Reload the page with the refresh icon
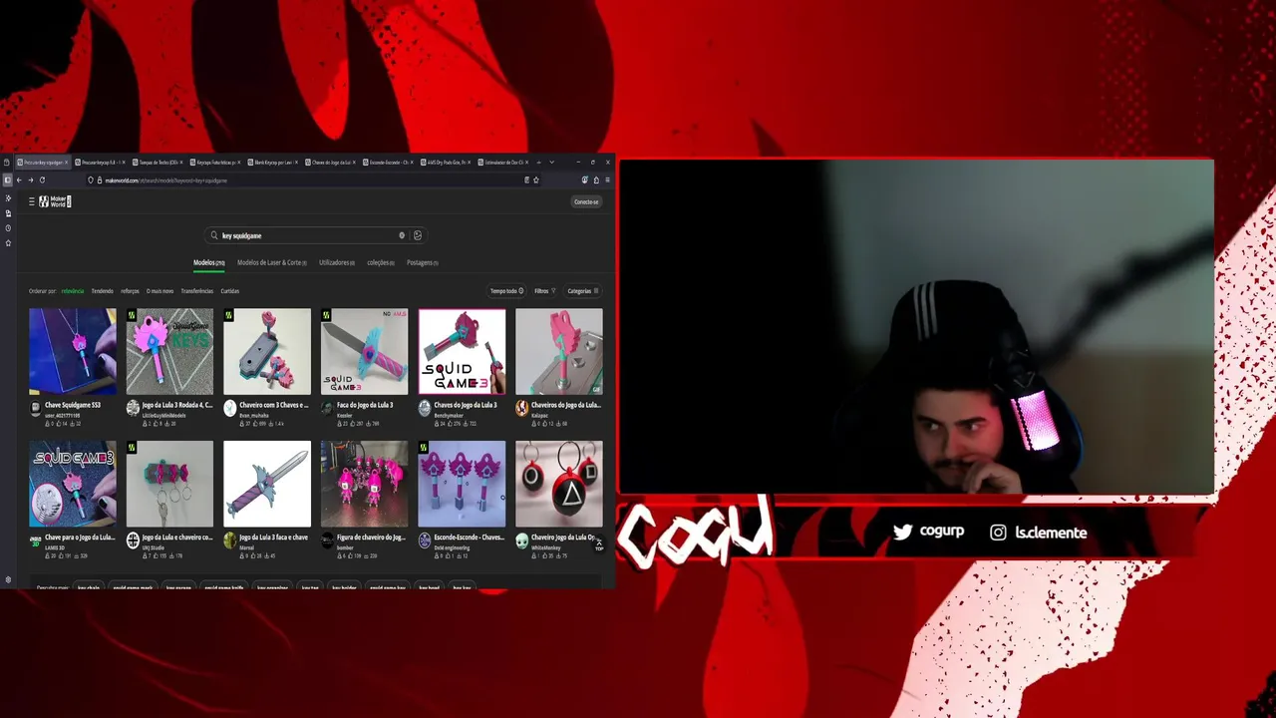Image resolution: width=1276 pixels, height=718 pixels. 42,180
